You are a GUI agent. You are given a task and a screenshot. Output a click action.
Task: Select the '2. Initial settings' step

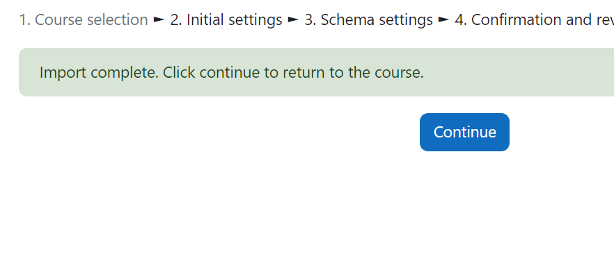(226, 20)
